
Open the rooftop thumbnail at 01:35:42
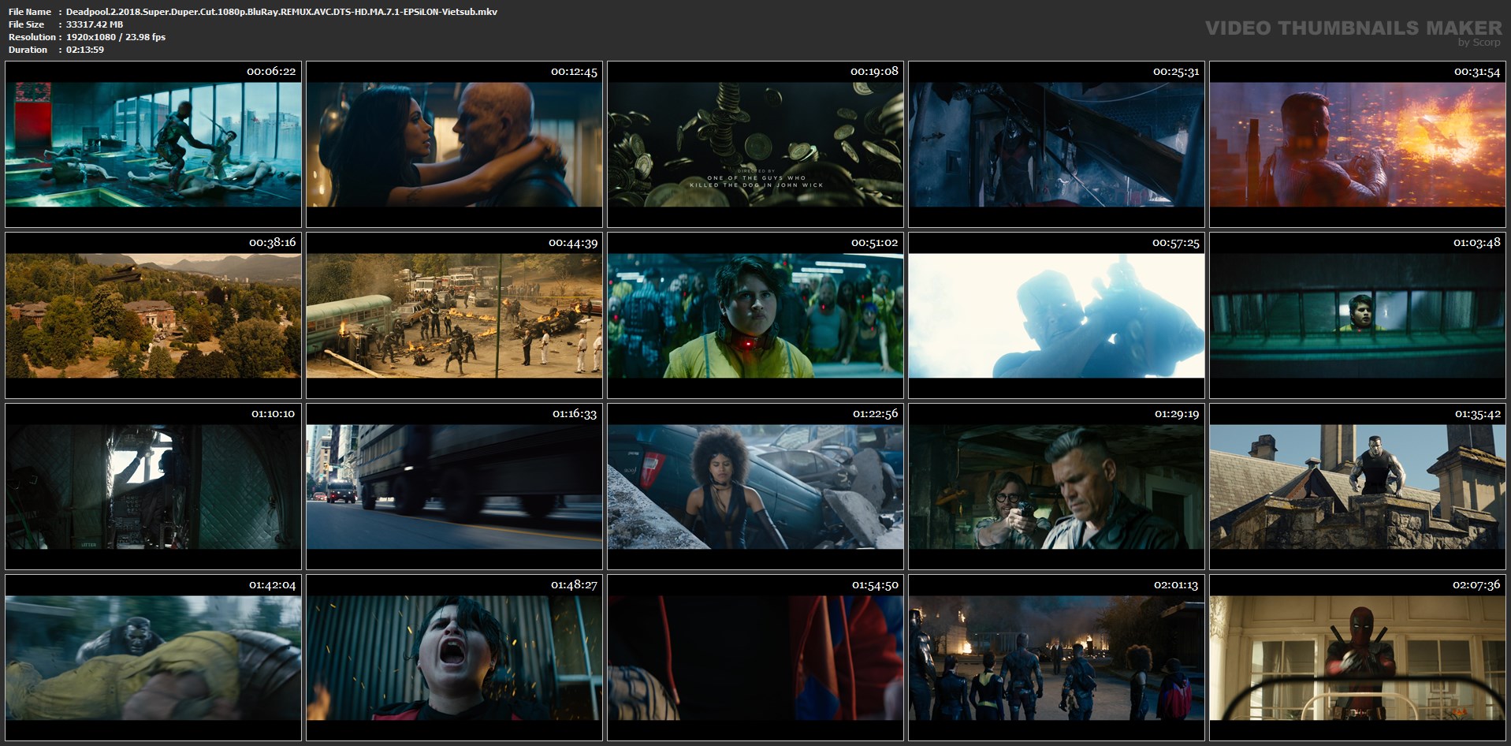tap(1357, 487)
